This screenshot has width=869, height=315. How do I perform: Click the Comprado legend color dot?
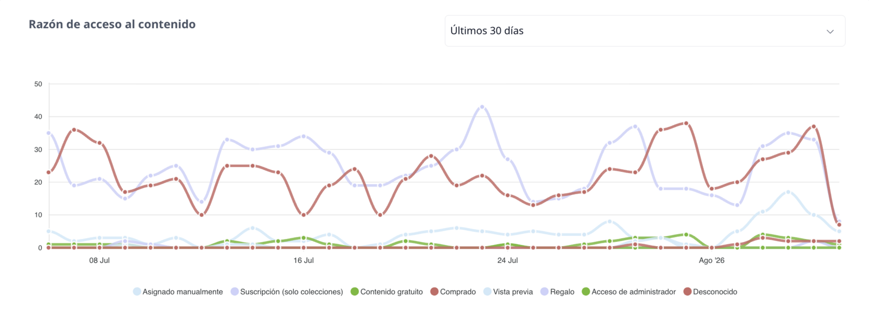click(x=434, y=292)
